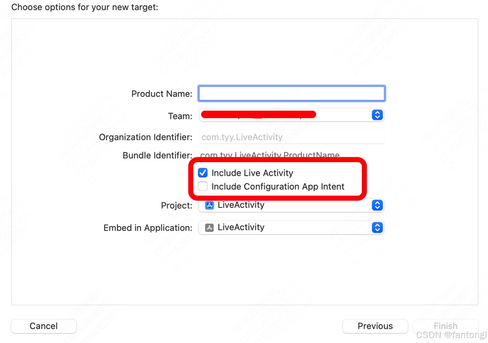Select the redacted Team name field
The width and height of the screenshot is (488, 343).
pyautogui.click(x=259, y=115)
